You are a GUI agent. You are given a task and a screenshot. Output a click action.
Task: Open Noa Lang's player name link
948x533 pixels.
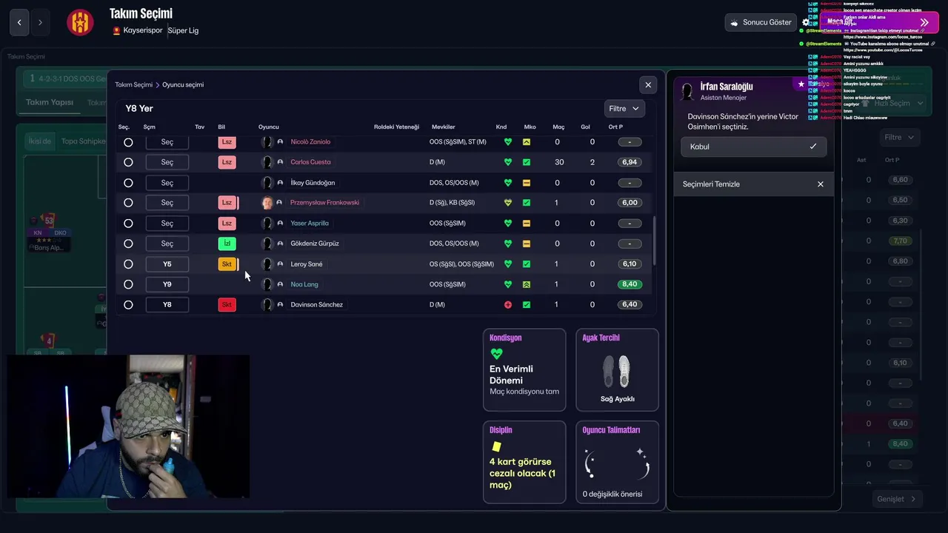pos(304,284)
